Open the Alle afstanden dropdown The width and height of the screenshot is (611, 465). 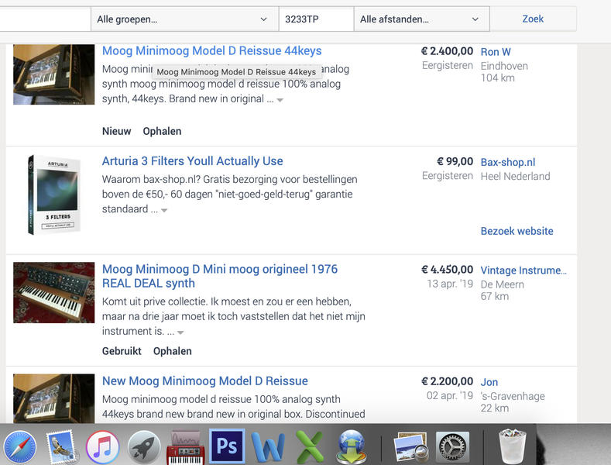(x=421, y=19)
